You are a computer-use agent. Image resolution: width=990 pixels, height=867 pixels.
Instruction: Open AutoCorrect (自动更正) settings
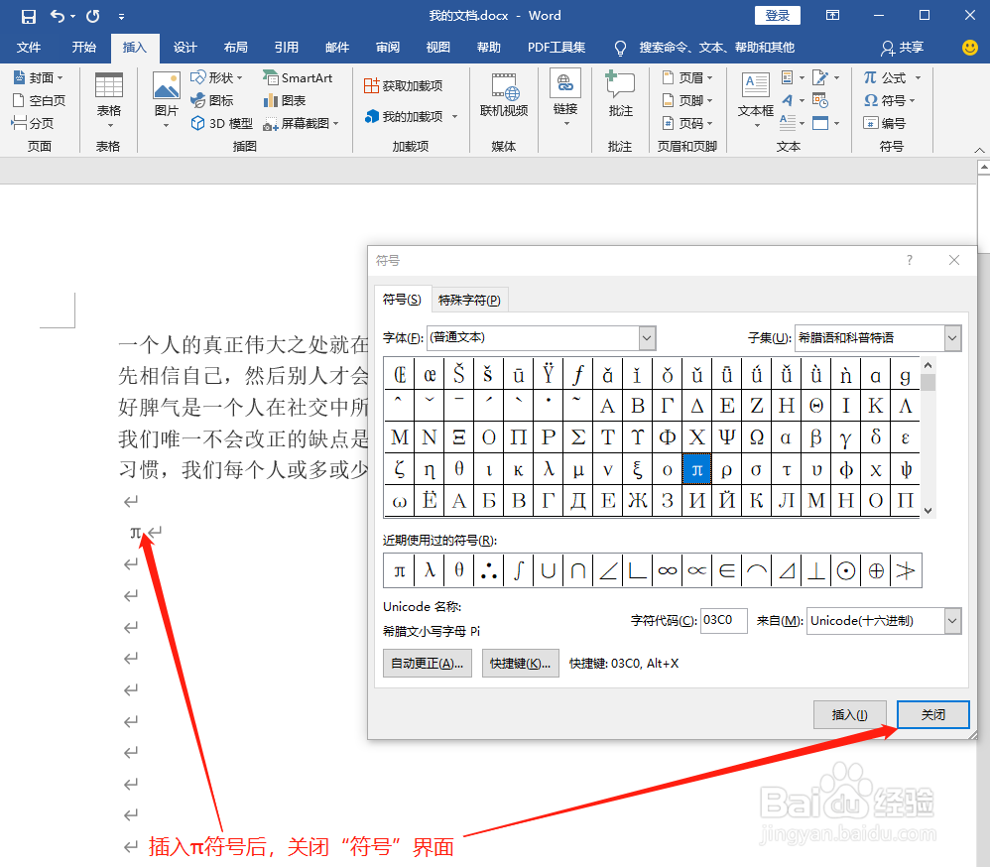point(428,664)
